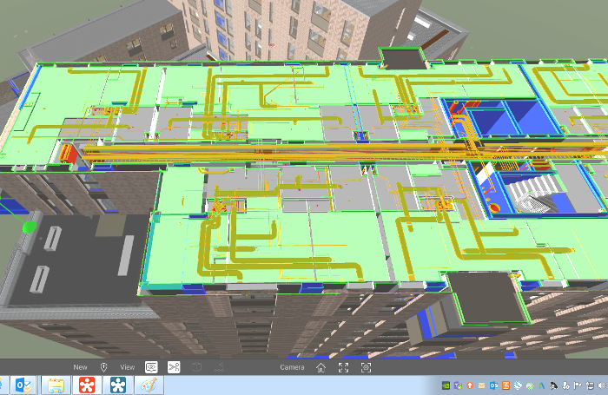Click the orange up-arrow tray icon
Image resolution: width=608 pixels, height=395 pixels.
[x=470, y=385]
